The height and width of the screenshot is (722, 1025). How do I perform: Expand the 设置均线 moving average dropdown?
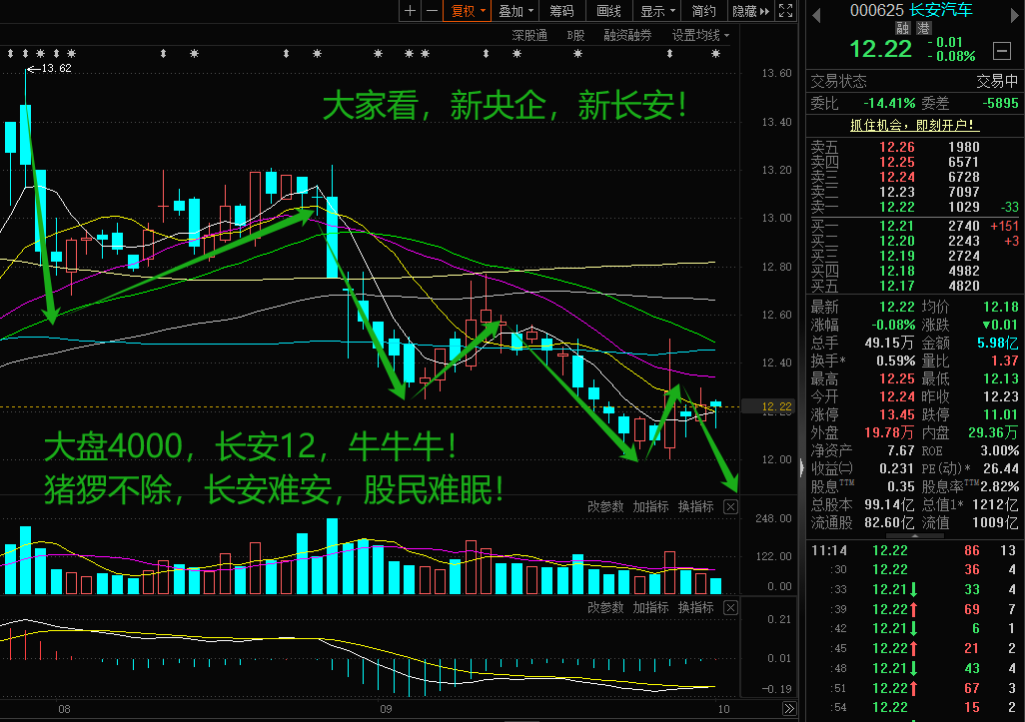pyautogui.click(x=700, y=35)
